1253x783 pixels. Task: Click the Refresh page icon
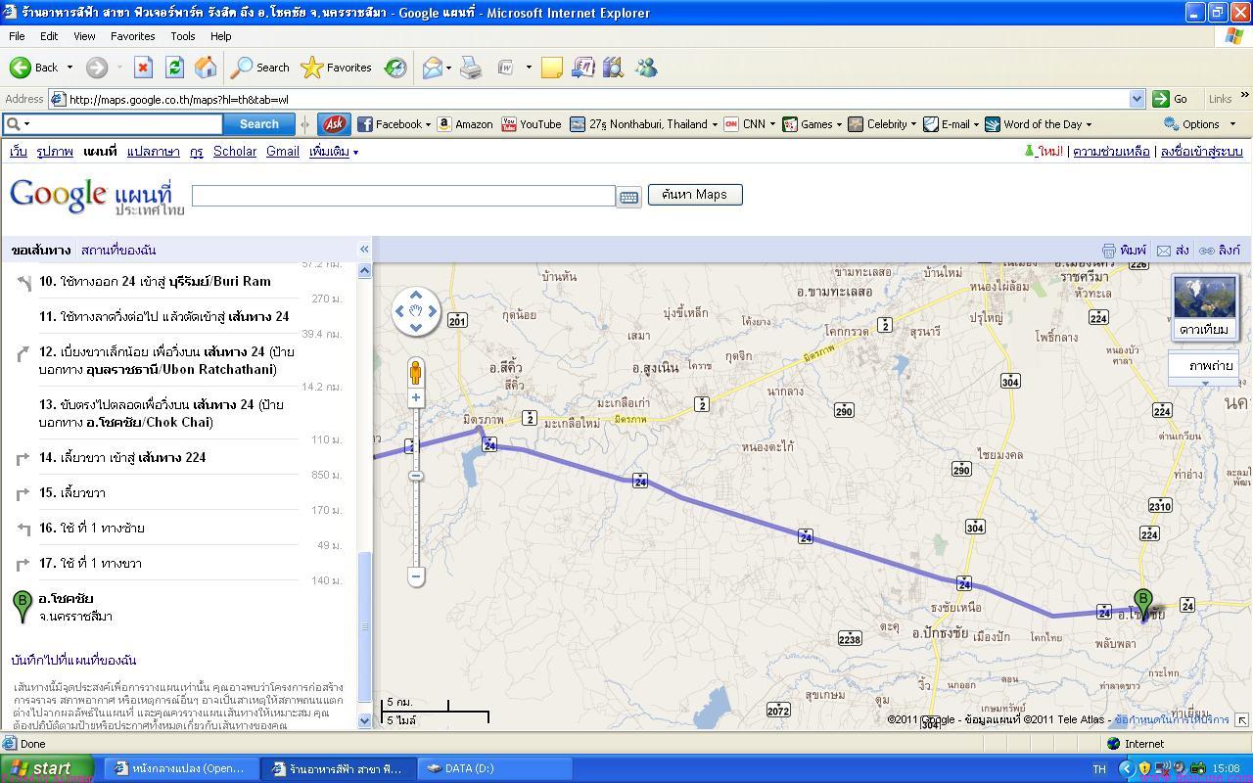pos(174,68)
